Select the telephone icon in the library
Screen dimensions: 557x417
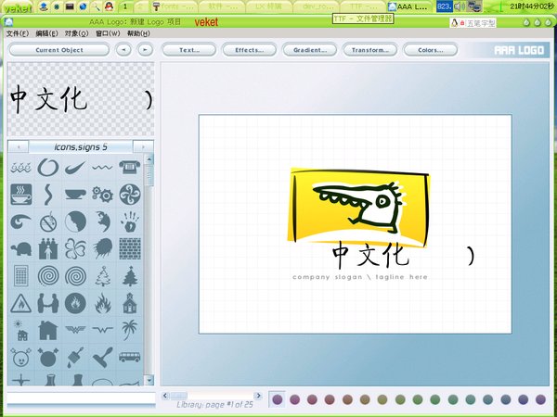(x=129, y=167)
